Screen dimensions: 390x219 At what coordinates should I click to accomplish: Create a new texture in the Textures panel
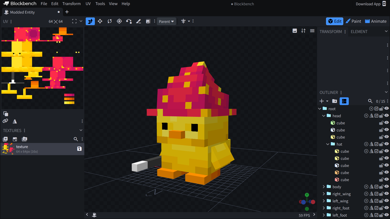(5, 139)
